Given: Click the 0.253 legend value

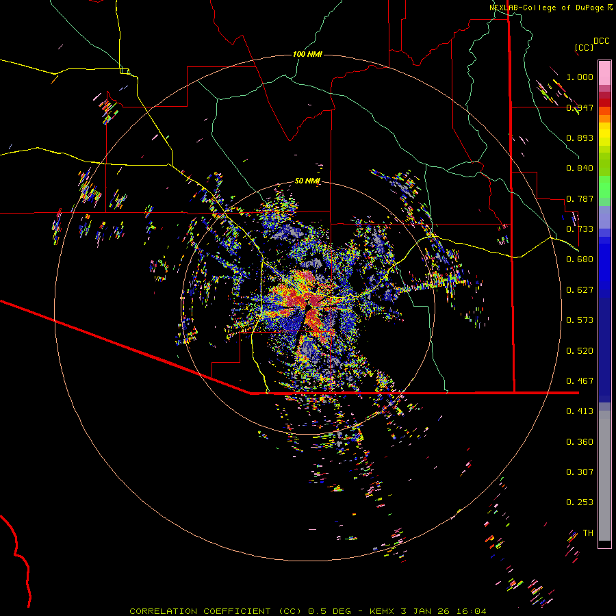Looking at the screenshot, I should point(580,502).
